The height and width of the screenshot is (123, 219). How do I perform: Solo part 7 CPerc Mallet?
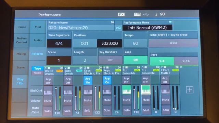pos(166,110)
